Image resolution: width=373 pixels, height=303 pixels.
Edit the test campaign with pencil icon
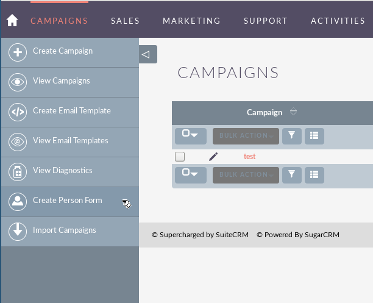pyautogui.click(x=213, y=157)
